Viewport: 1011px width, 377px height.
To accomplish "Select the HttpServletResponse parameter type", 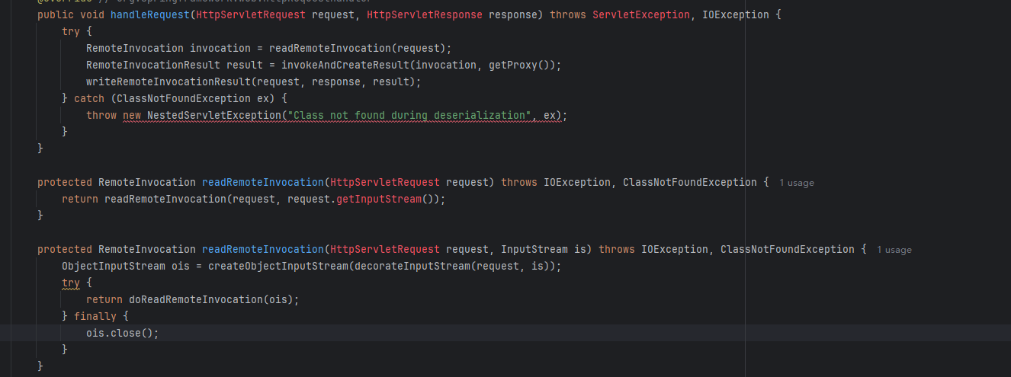I will tap(425, 14).
